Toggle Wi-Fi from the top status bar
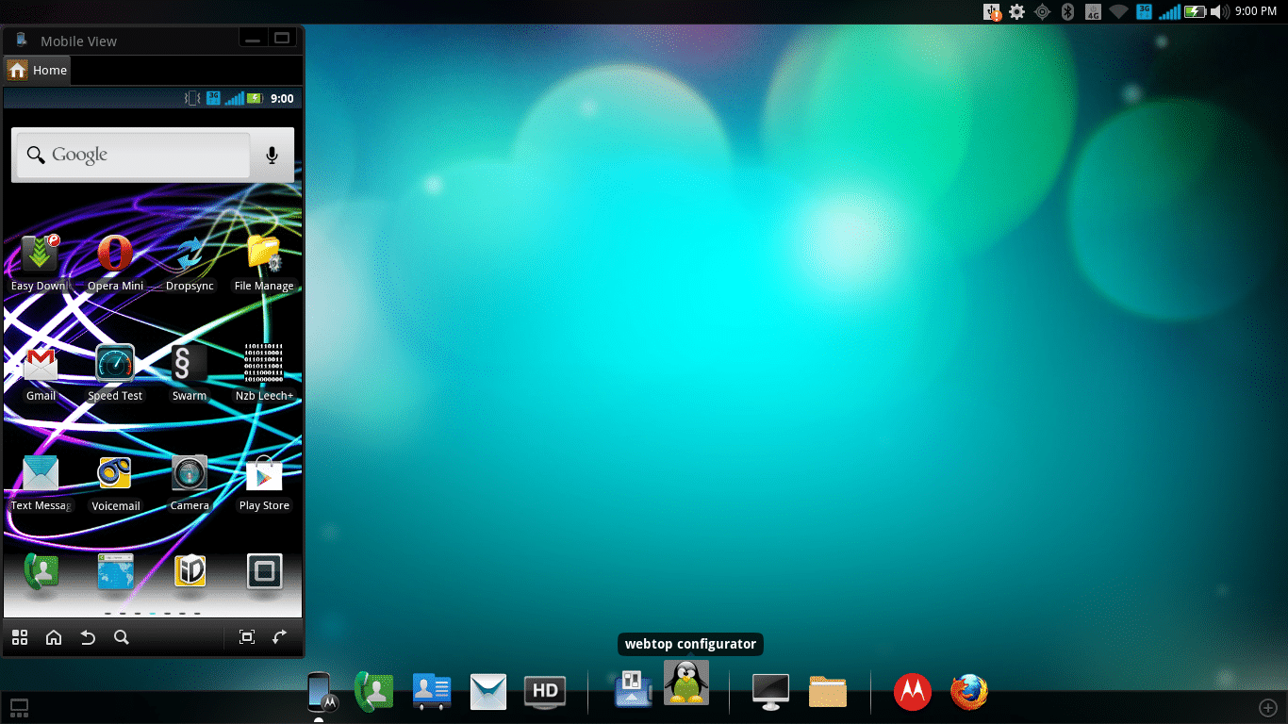Screen dimensions: 1288x724 (x=1118, y=11)
